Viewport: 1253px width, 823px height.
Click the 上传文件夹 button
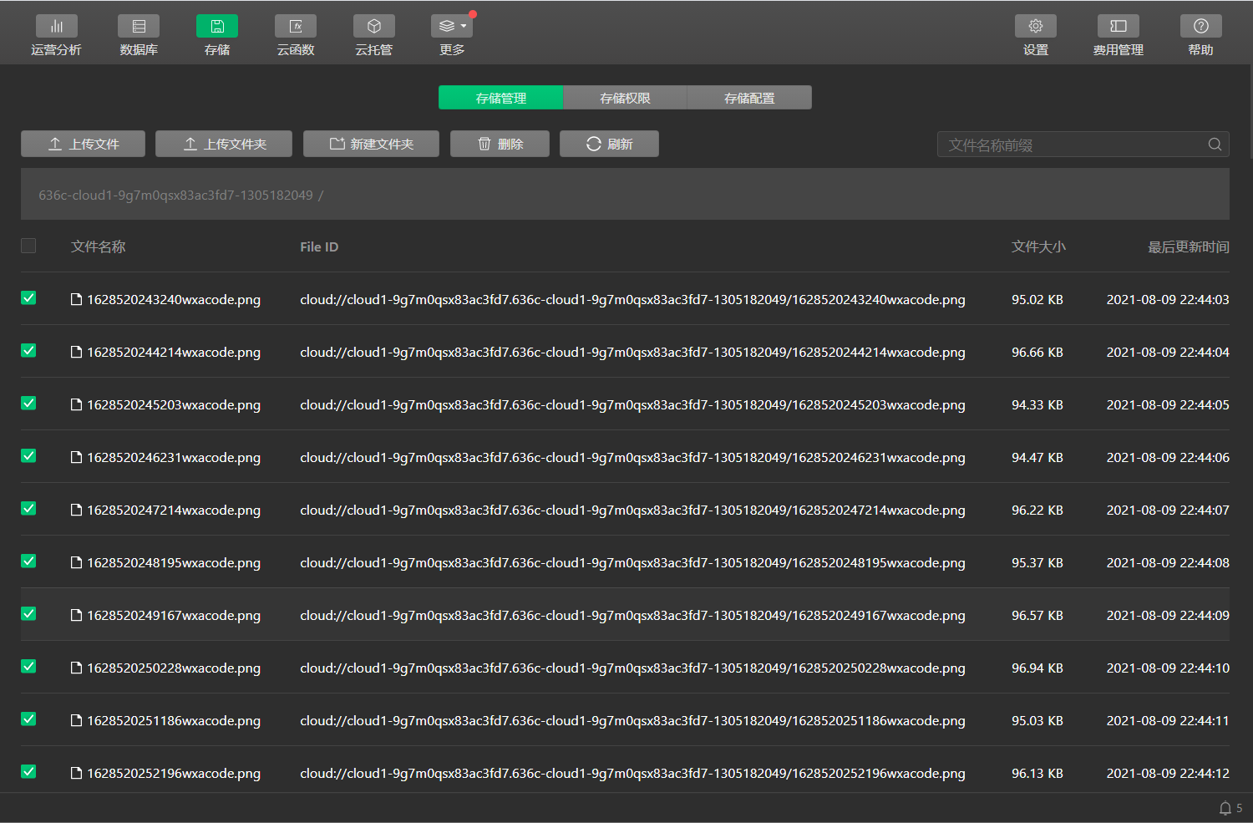click(x=224, y=144)
